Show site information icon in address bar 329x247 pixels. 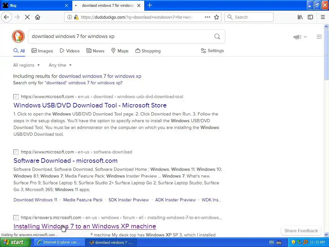69,17
